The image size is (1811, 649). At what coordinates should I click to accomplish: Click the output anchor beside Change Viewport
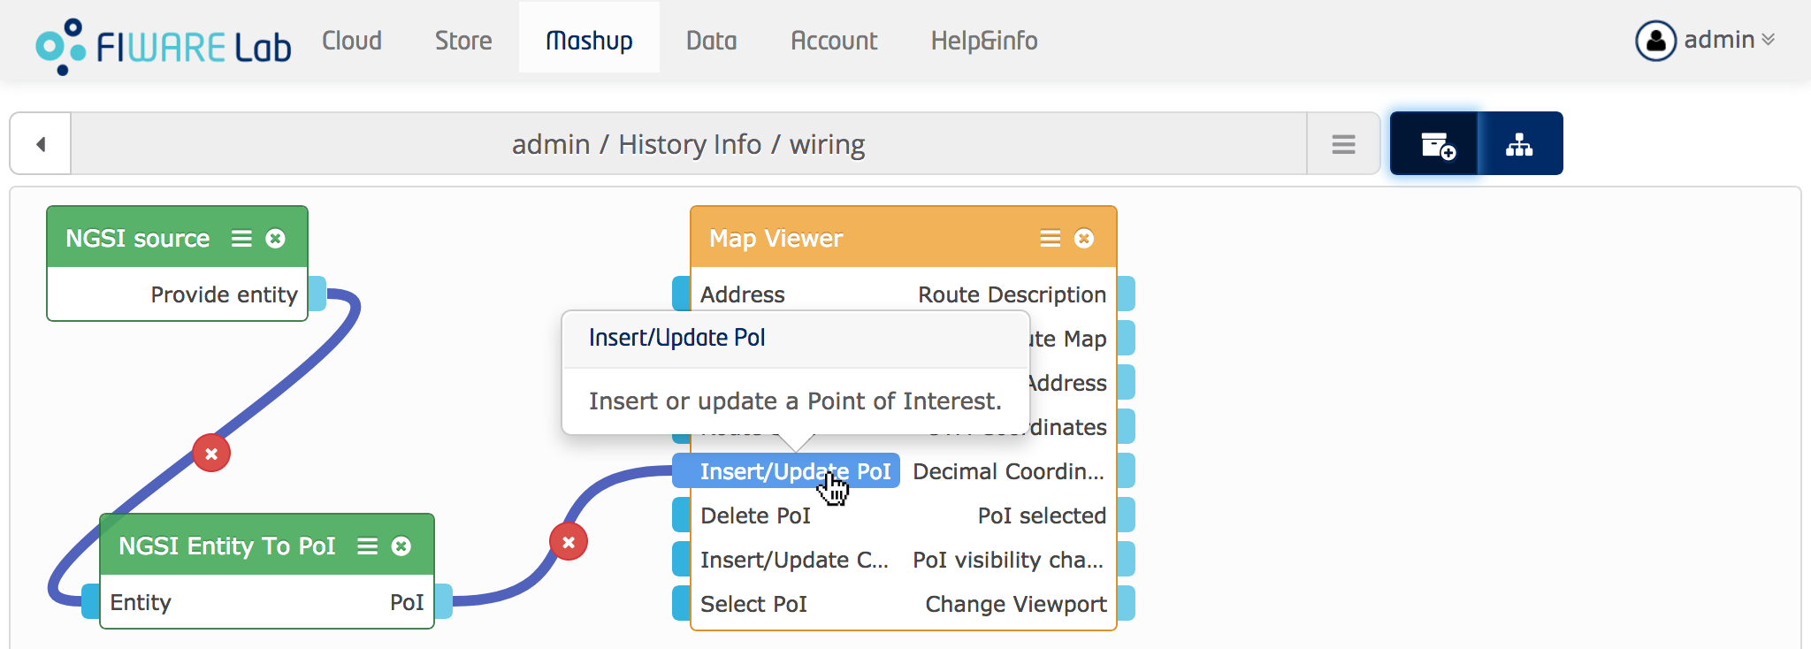click(x=1127, y=603)
